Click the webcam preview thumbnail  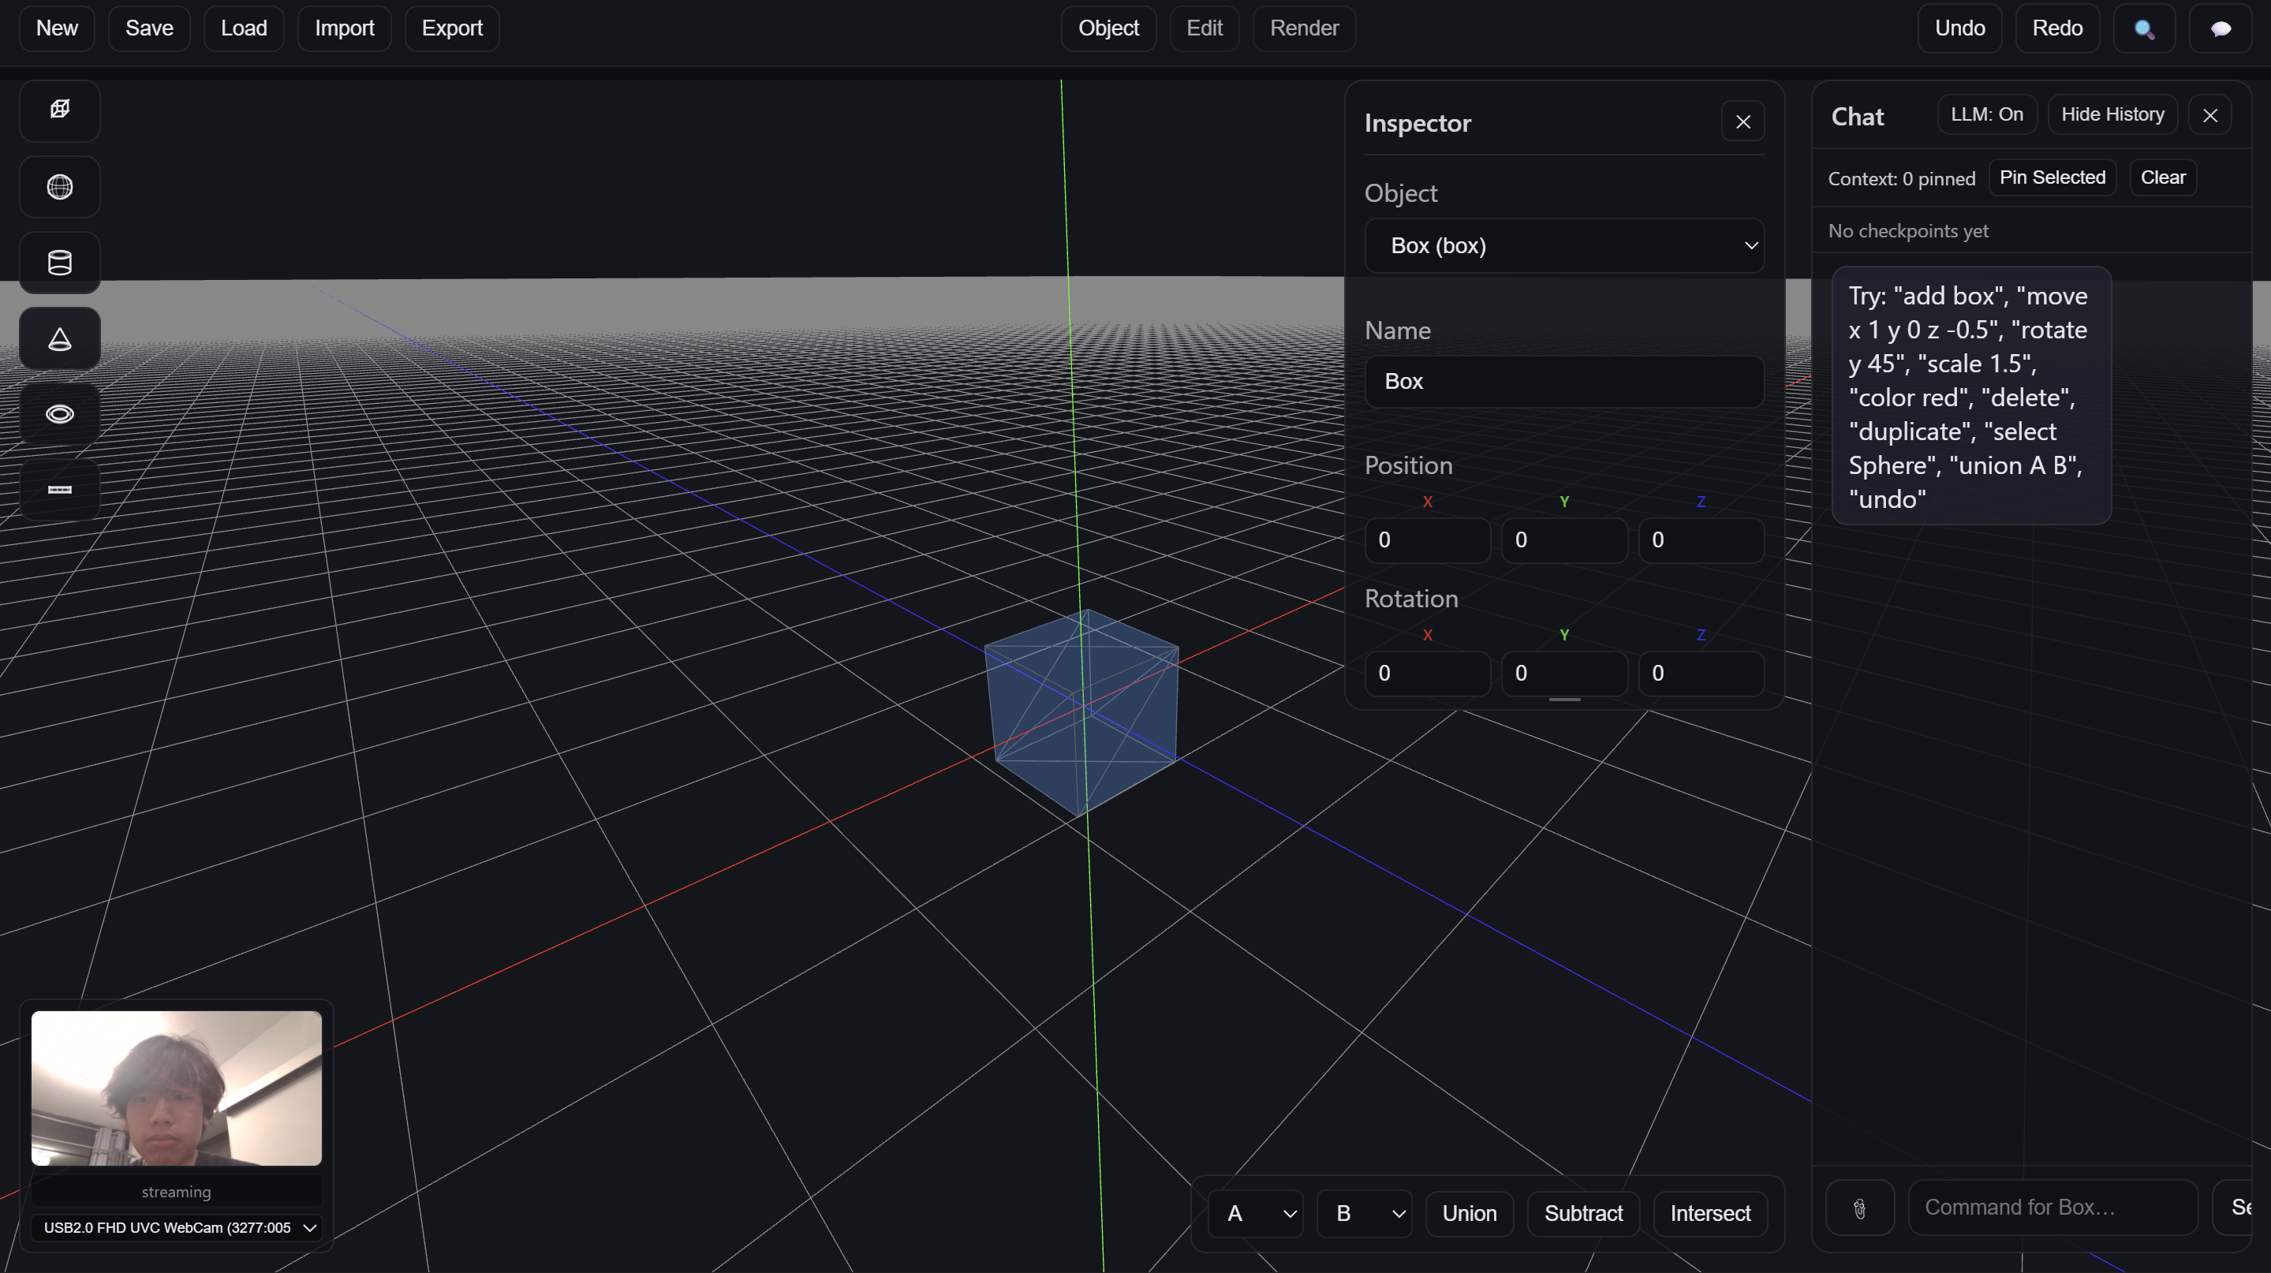pyautogui.click(x=177, y=1088)
